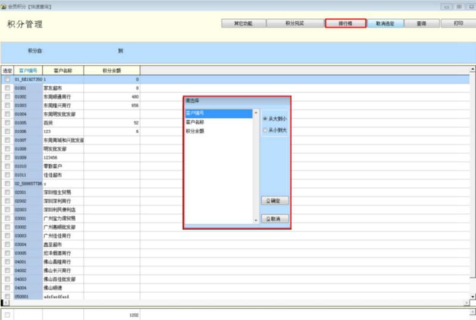Confirm the sort dialog with 确定
476x320 pixels.
pos(275,201)
